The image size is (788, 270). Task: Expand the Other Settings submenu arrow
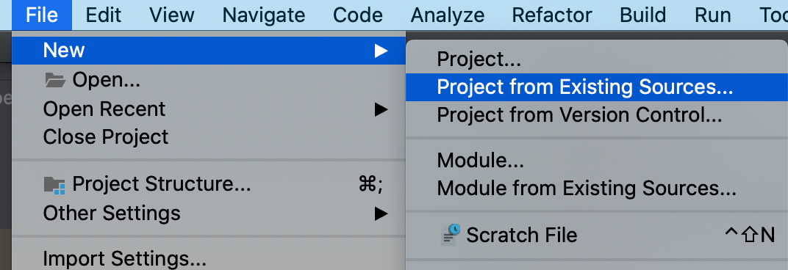pos(381,214)
